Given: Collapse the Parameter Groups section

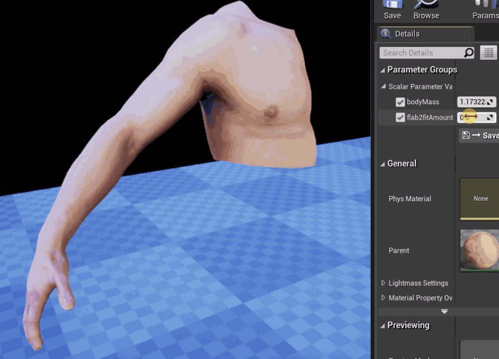Looking at the screenshot, I should [x=383, y=70].
